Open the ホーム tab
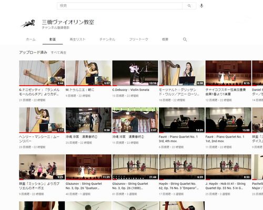Screen dimensions: 263x210 (31, 39)
